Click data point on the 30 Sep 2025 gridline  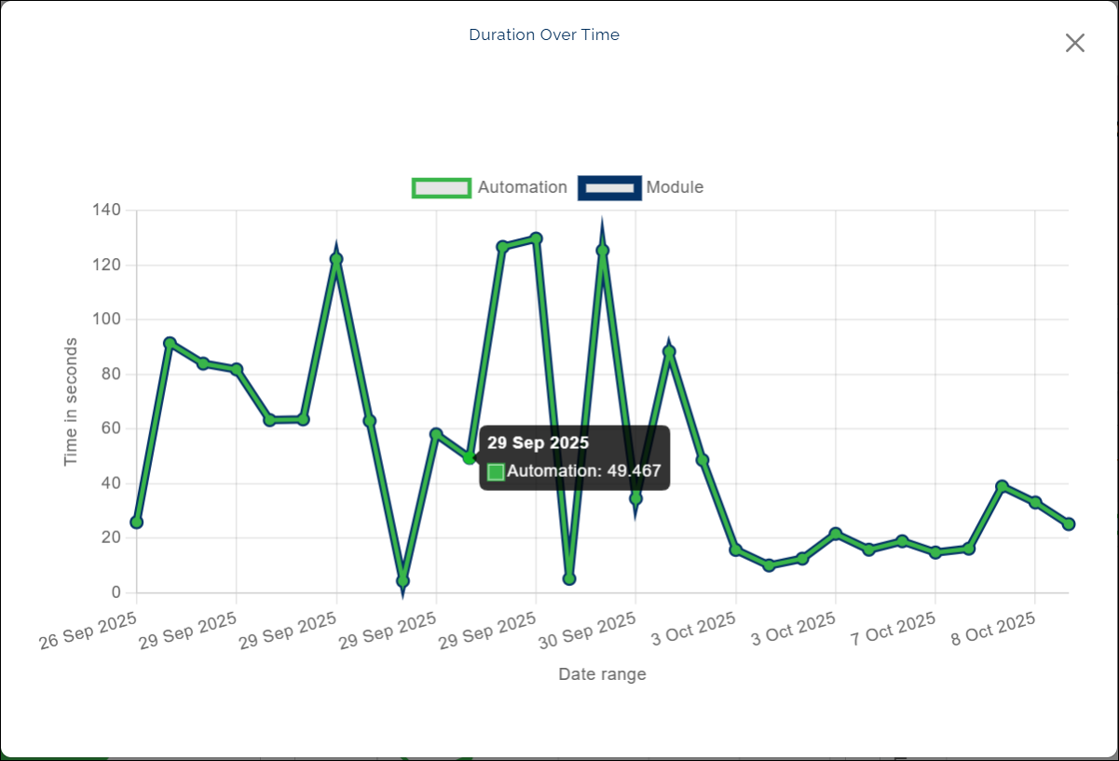point(635,498)
